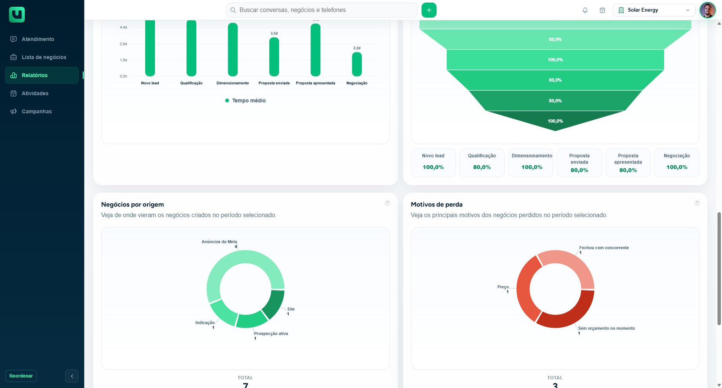The height and width of the screenshot is (388, 722).
Task: Click the Dimensionamento conversion card
Action: pyautogui.click(x=532, y=163)
